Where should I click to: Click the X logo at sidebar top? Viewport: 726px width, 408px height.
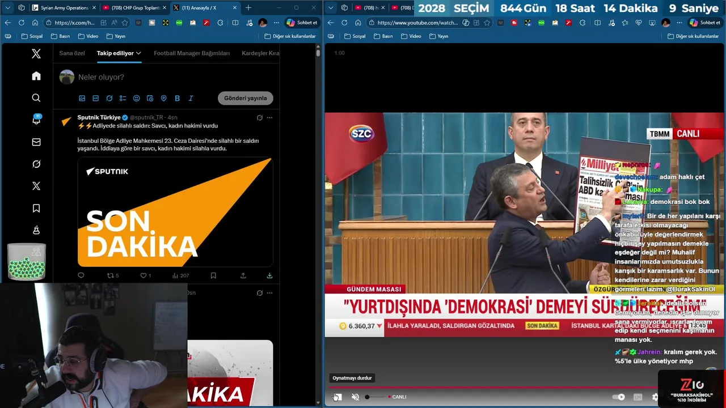pos(36,54)
